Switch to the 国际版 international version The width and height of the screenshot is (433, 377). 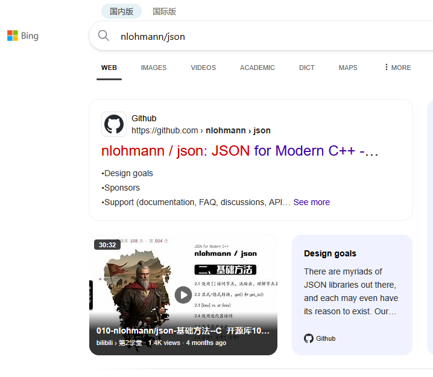click(165, 11)
